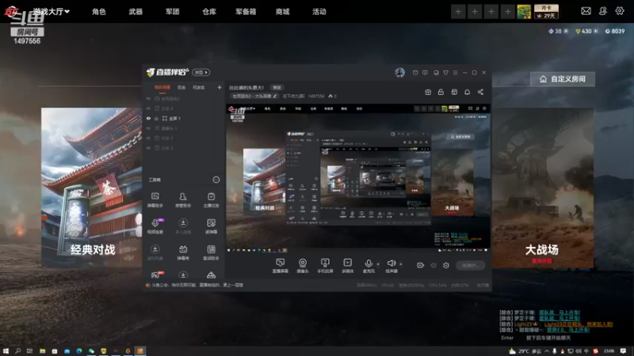Open the game mail envelope icon
The width and height of the screenshot is (634, 356).
pyautogui.click(x=586, y=11)
